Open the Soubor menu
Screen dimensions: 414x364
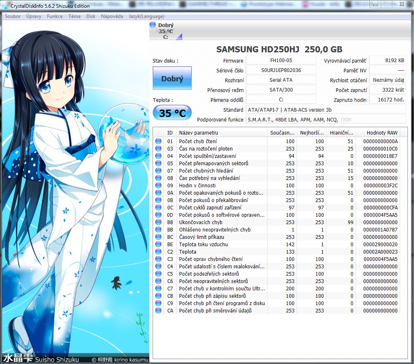coord(12,16)
